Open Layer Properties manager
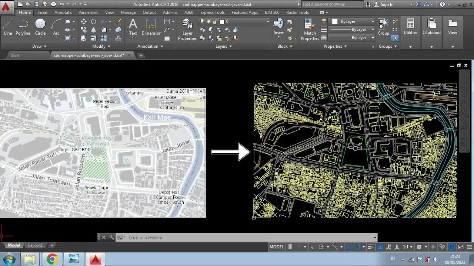Viewport: 474px width, 266px height. 187,30
